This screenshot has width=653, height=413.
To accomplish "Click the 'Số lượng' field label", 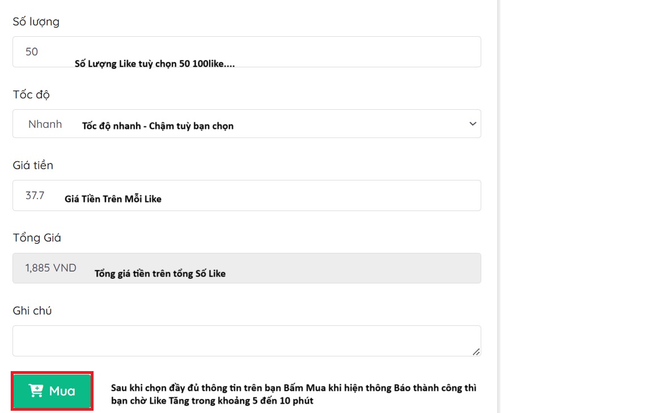I will click(36, 22).
